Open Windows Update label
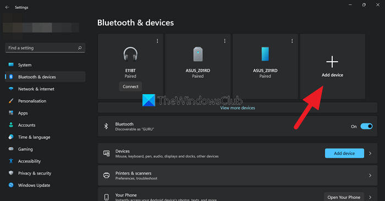 [34, 185]
